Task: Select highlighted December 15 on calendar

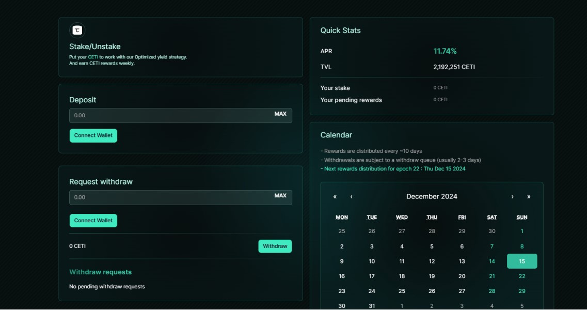Action: tap(522, 261)
